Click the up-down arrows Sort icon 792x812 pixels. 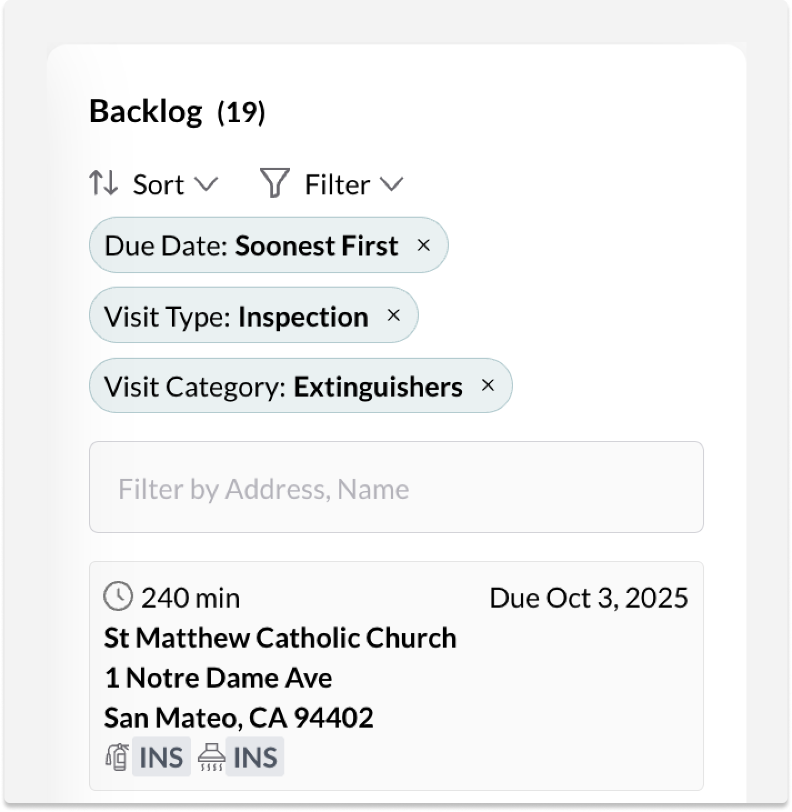click(103, 183)
